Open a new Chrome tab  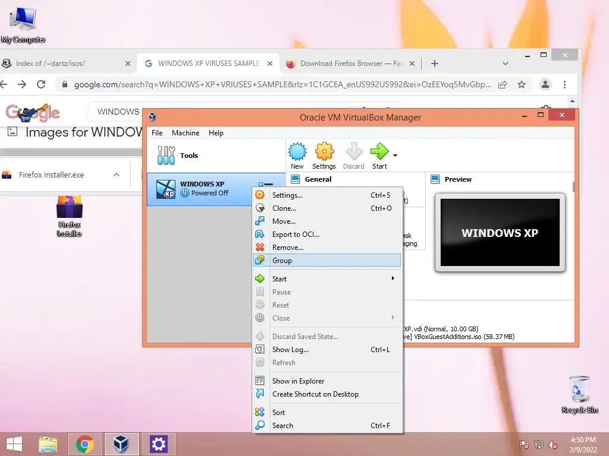point(435,64)
